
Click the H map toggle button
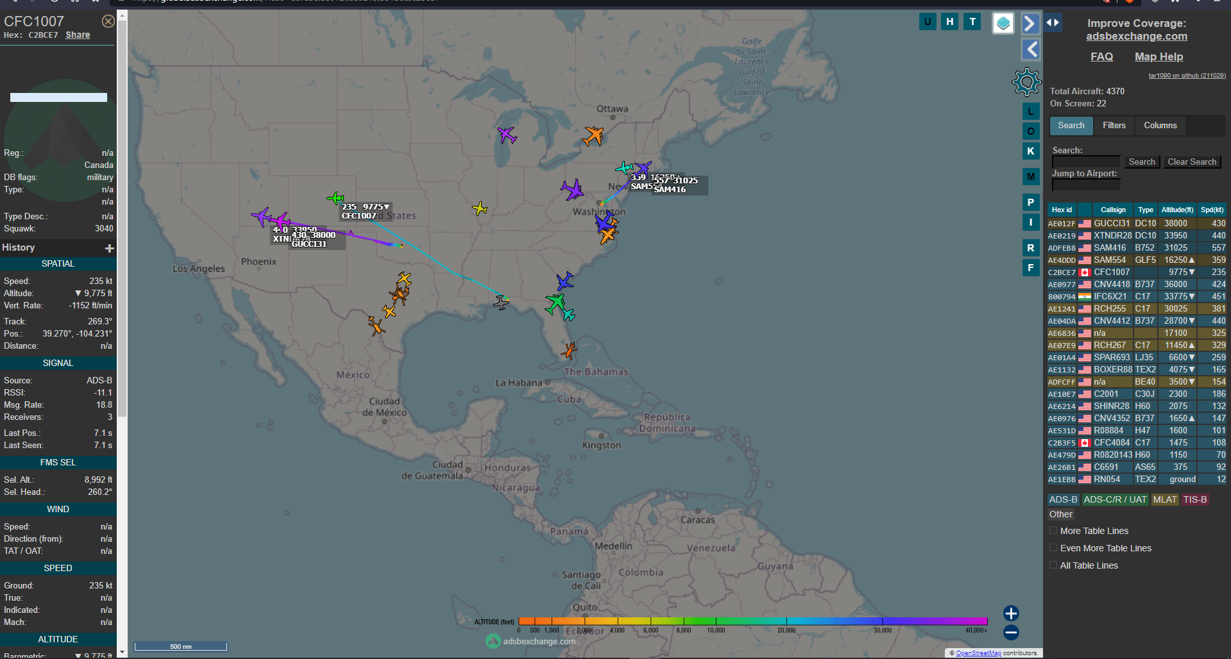click(950, 22)
